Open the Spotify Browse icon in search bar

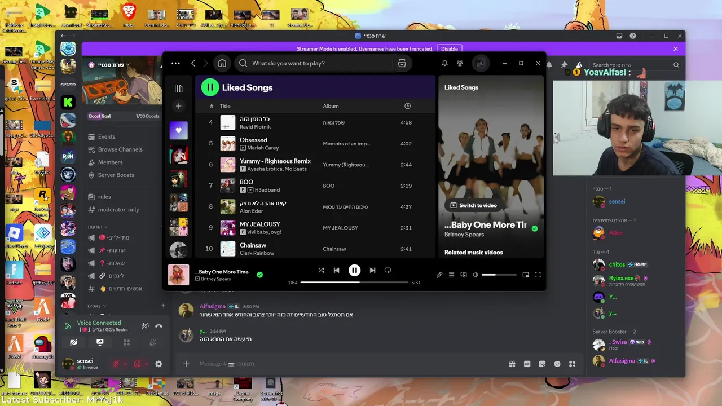point(402,63)
